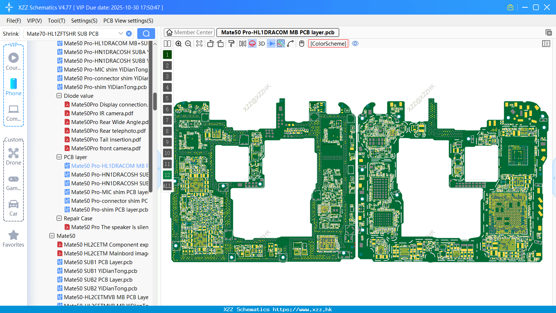Show PCB layer 6
Image resolution: width=556 pixels, height=313 pixels.
167,109
